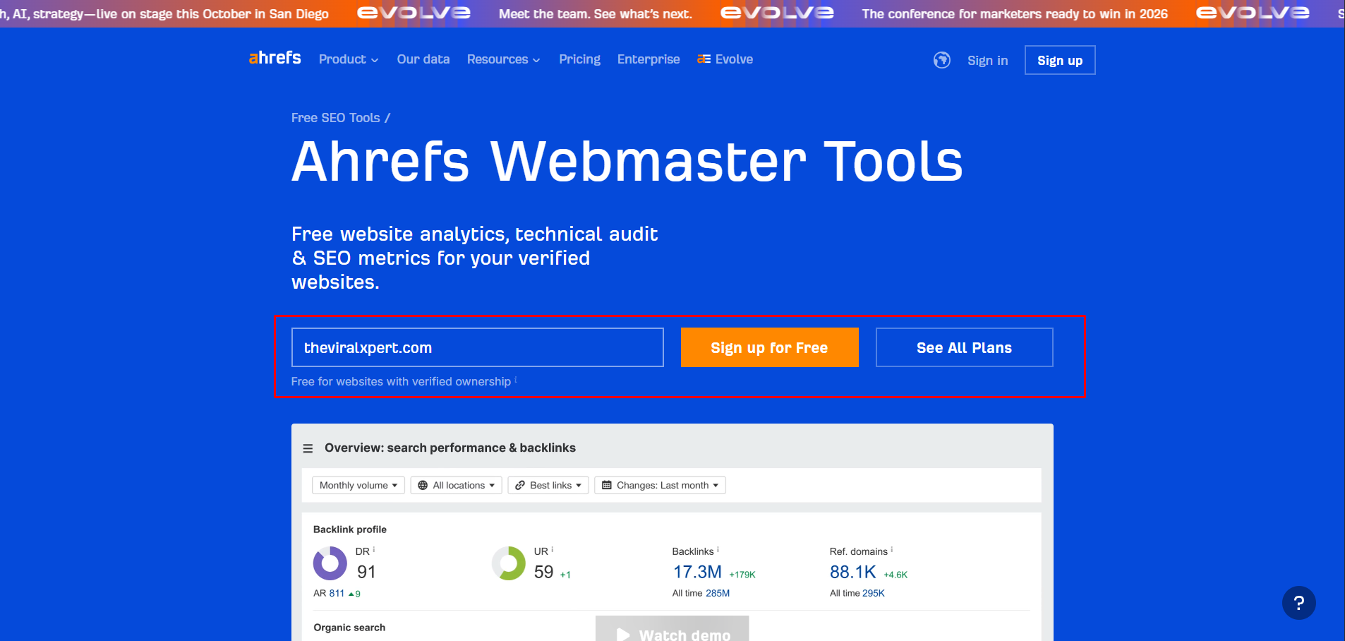Click the DR donut chart icon

(330, 563)
